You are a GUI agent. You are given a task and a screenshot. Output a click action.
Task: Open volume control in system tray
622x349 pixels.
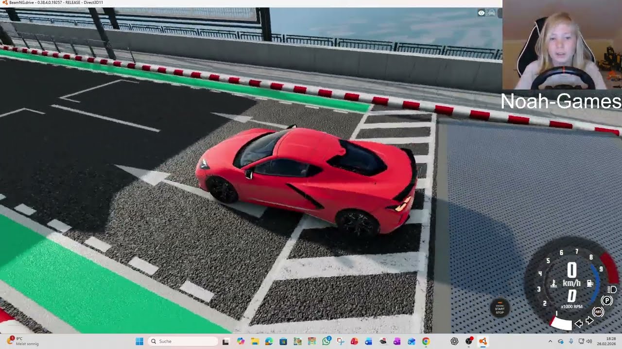(x=589, y=341)
